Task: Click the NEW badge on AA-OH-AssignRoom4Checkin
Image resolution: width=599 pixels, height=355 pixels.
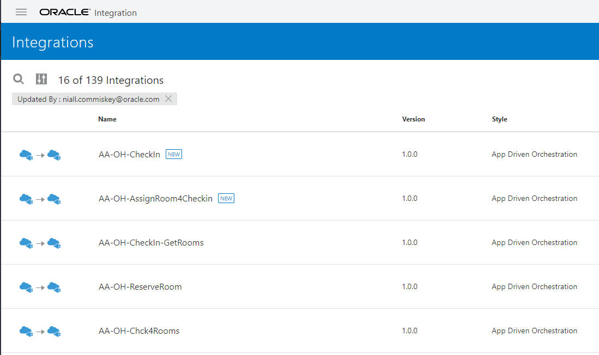Action: [x=226, y=198]
